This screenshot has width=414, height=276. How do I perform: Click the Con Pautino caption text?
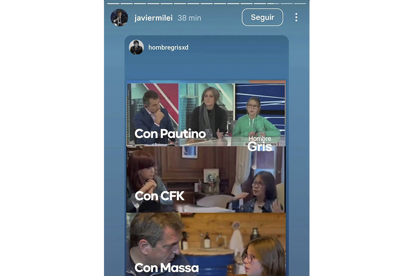(170, 134)
